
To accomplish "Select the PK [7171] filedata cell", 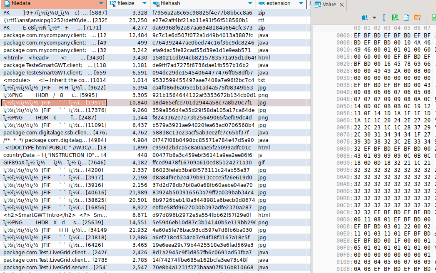I will click(54, 28).
